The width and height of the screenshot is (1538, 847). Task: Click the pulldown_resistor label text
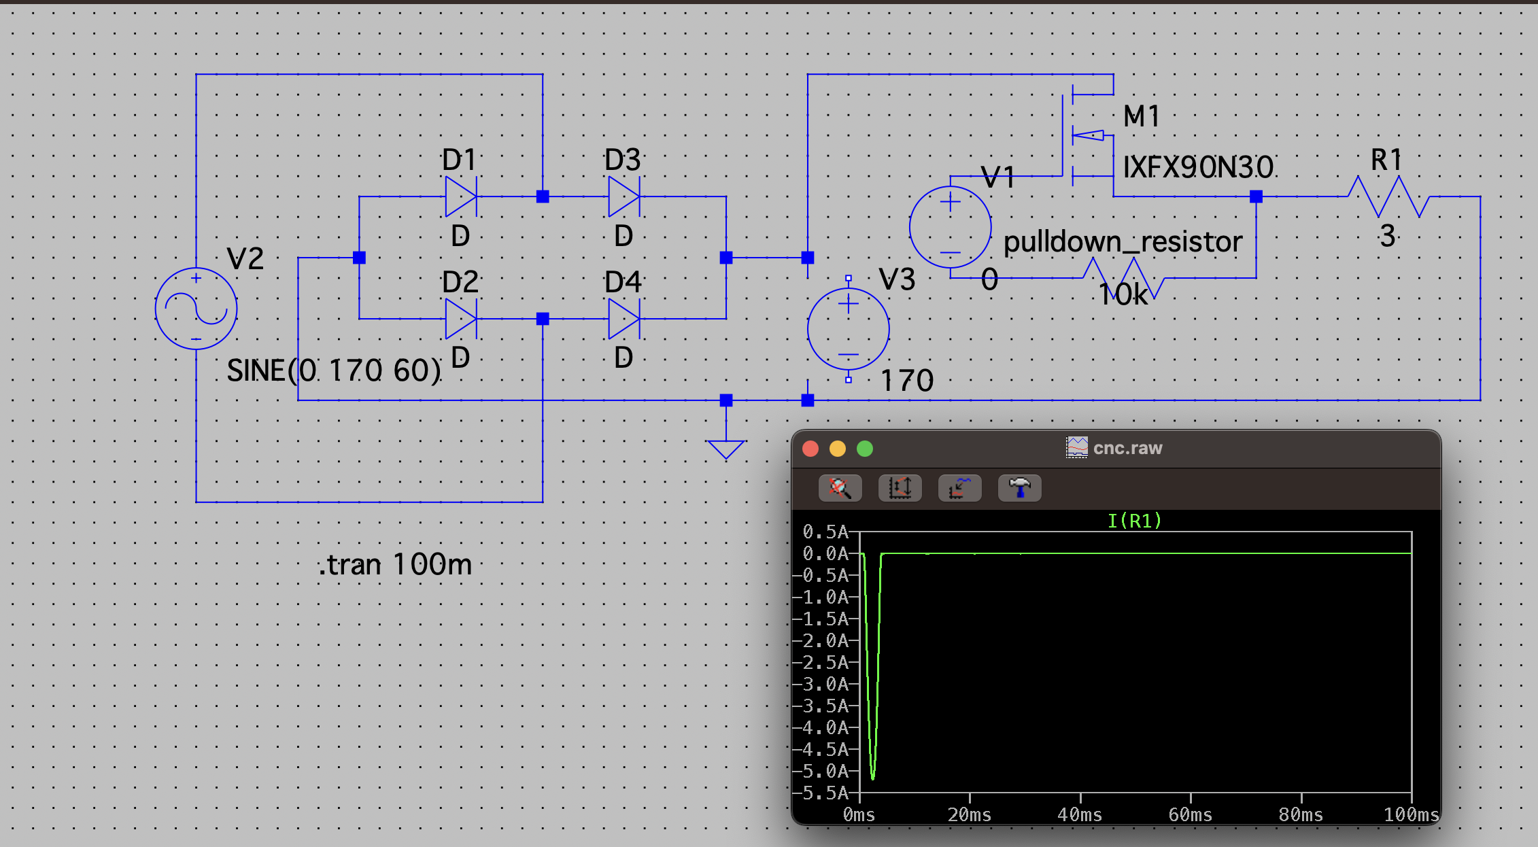click(x=1123, y=242)
